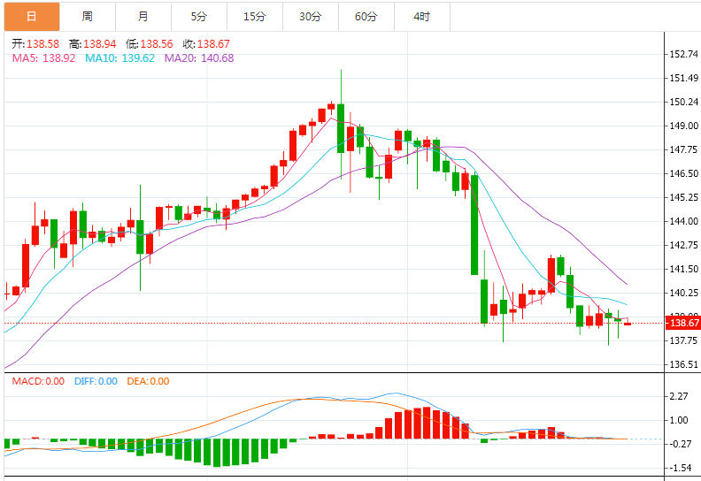Click the 144.00 price axis label
The height and width of the screenshot is (481, 701).
(x=683, y=221)
